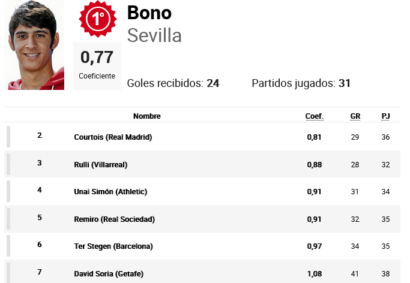Click the 0,77 Coeficiente box
The width and height of the screenshot is (410, 283).
tap(97, 66)
